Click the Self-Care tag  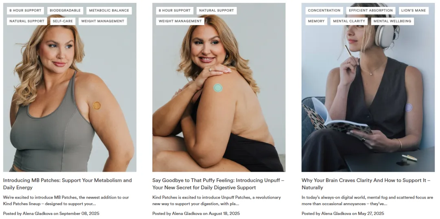(63, 21)
